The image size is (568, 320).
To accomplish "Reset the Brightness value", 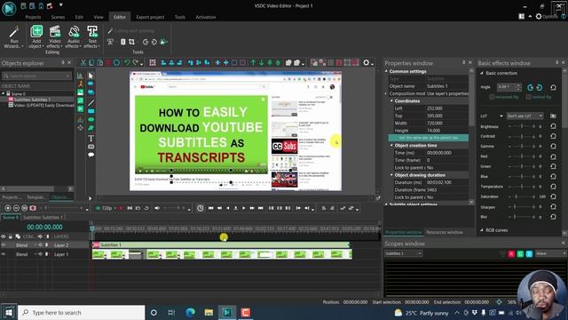I will (x=553, y=126).
